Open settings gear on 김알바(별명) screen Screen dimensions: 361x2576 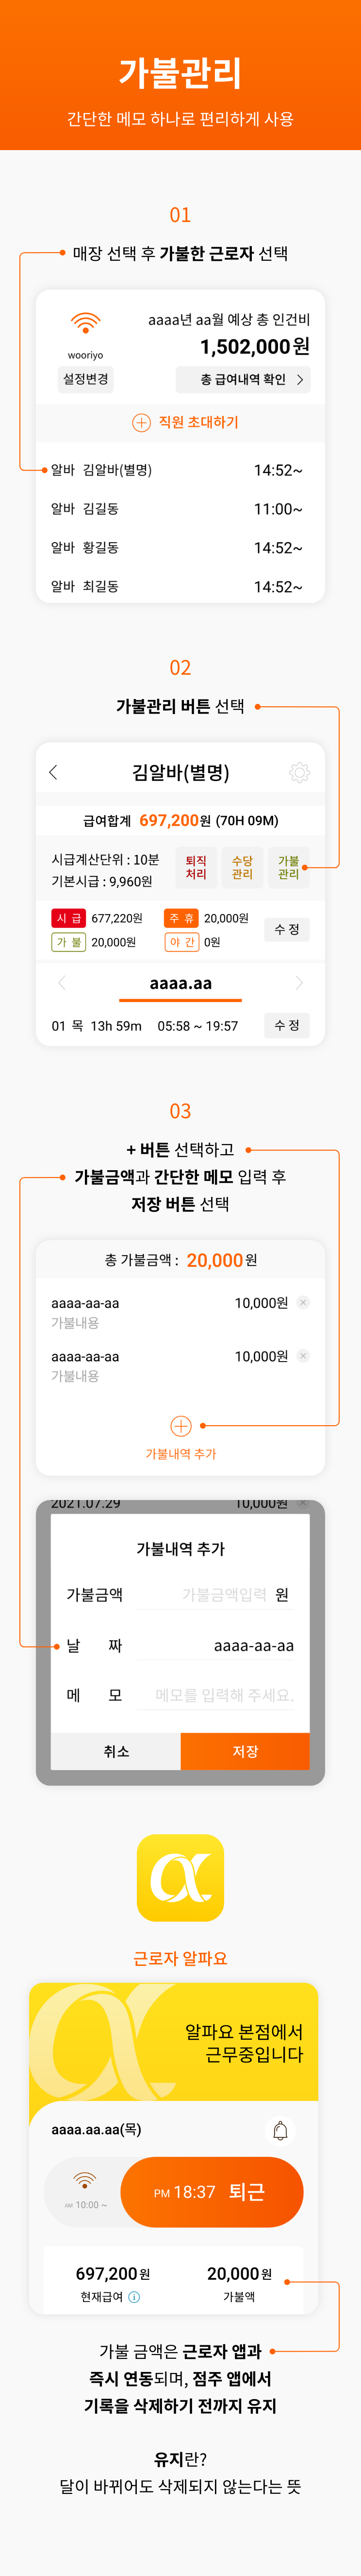click(299, 772)
